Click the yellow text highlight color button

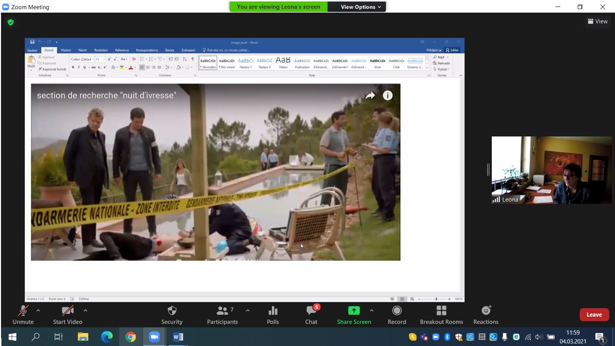click(122, 67)
